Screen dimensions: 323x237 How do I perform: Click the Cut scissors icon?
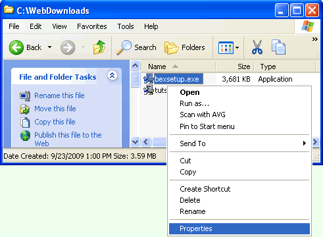(x=257, y=47)
